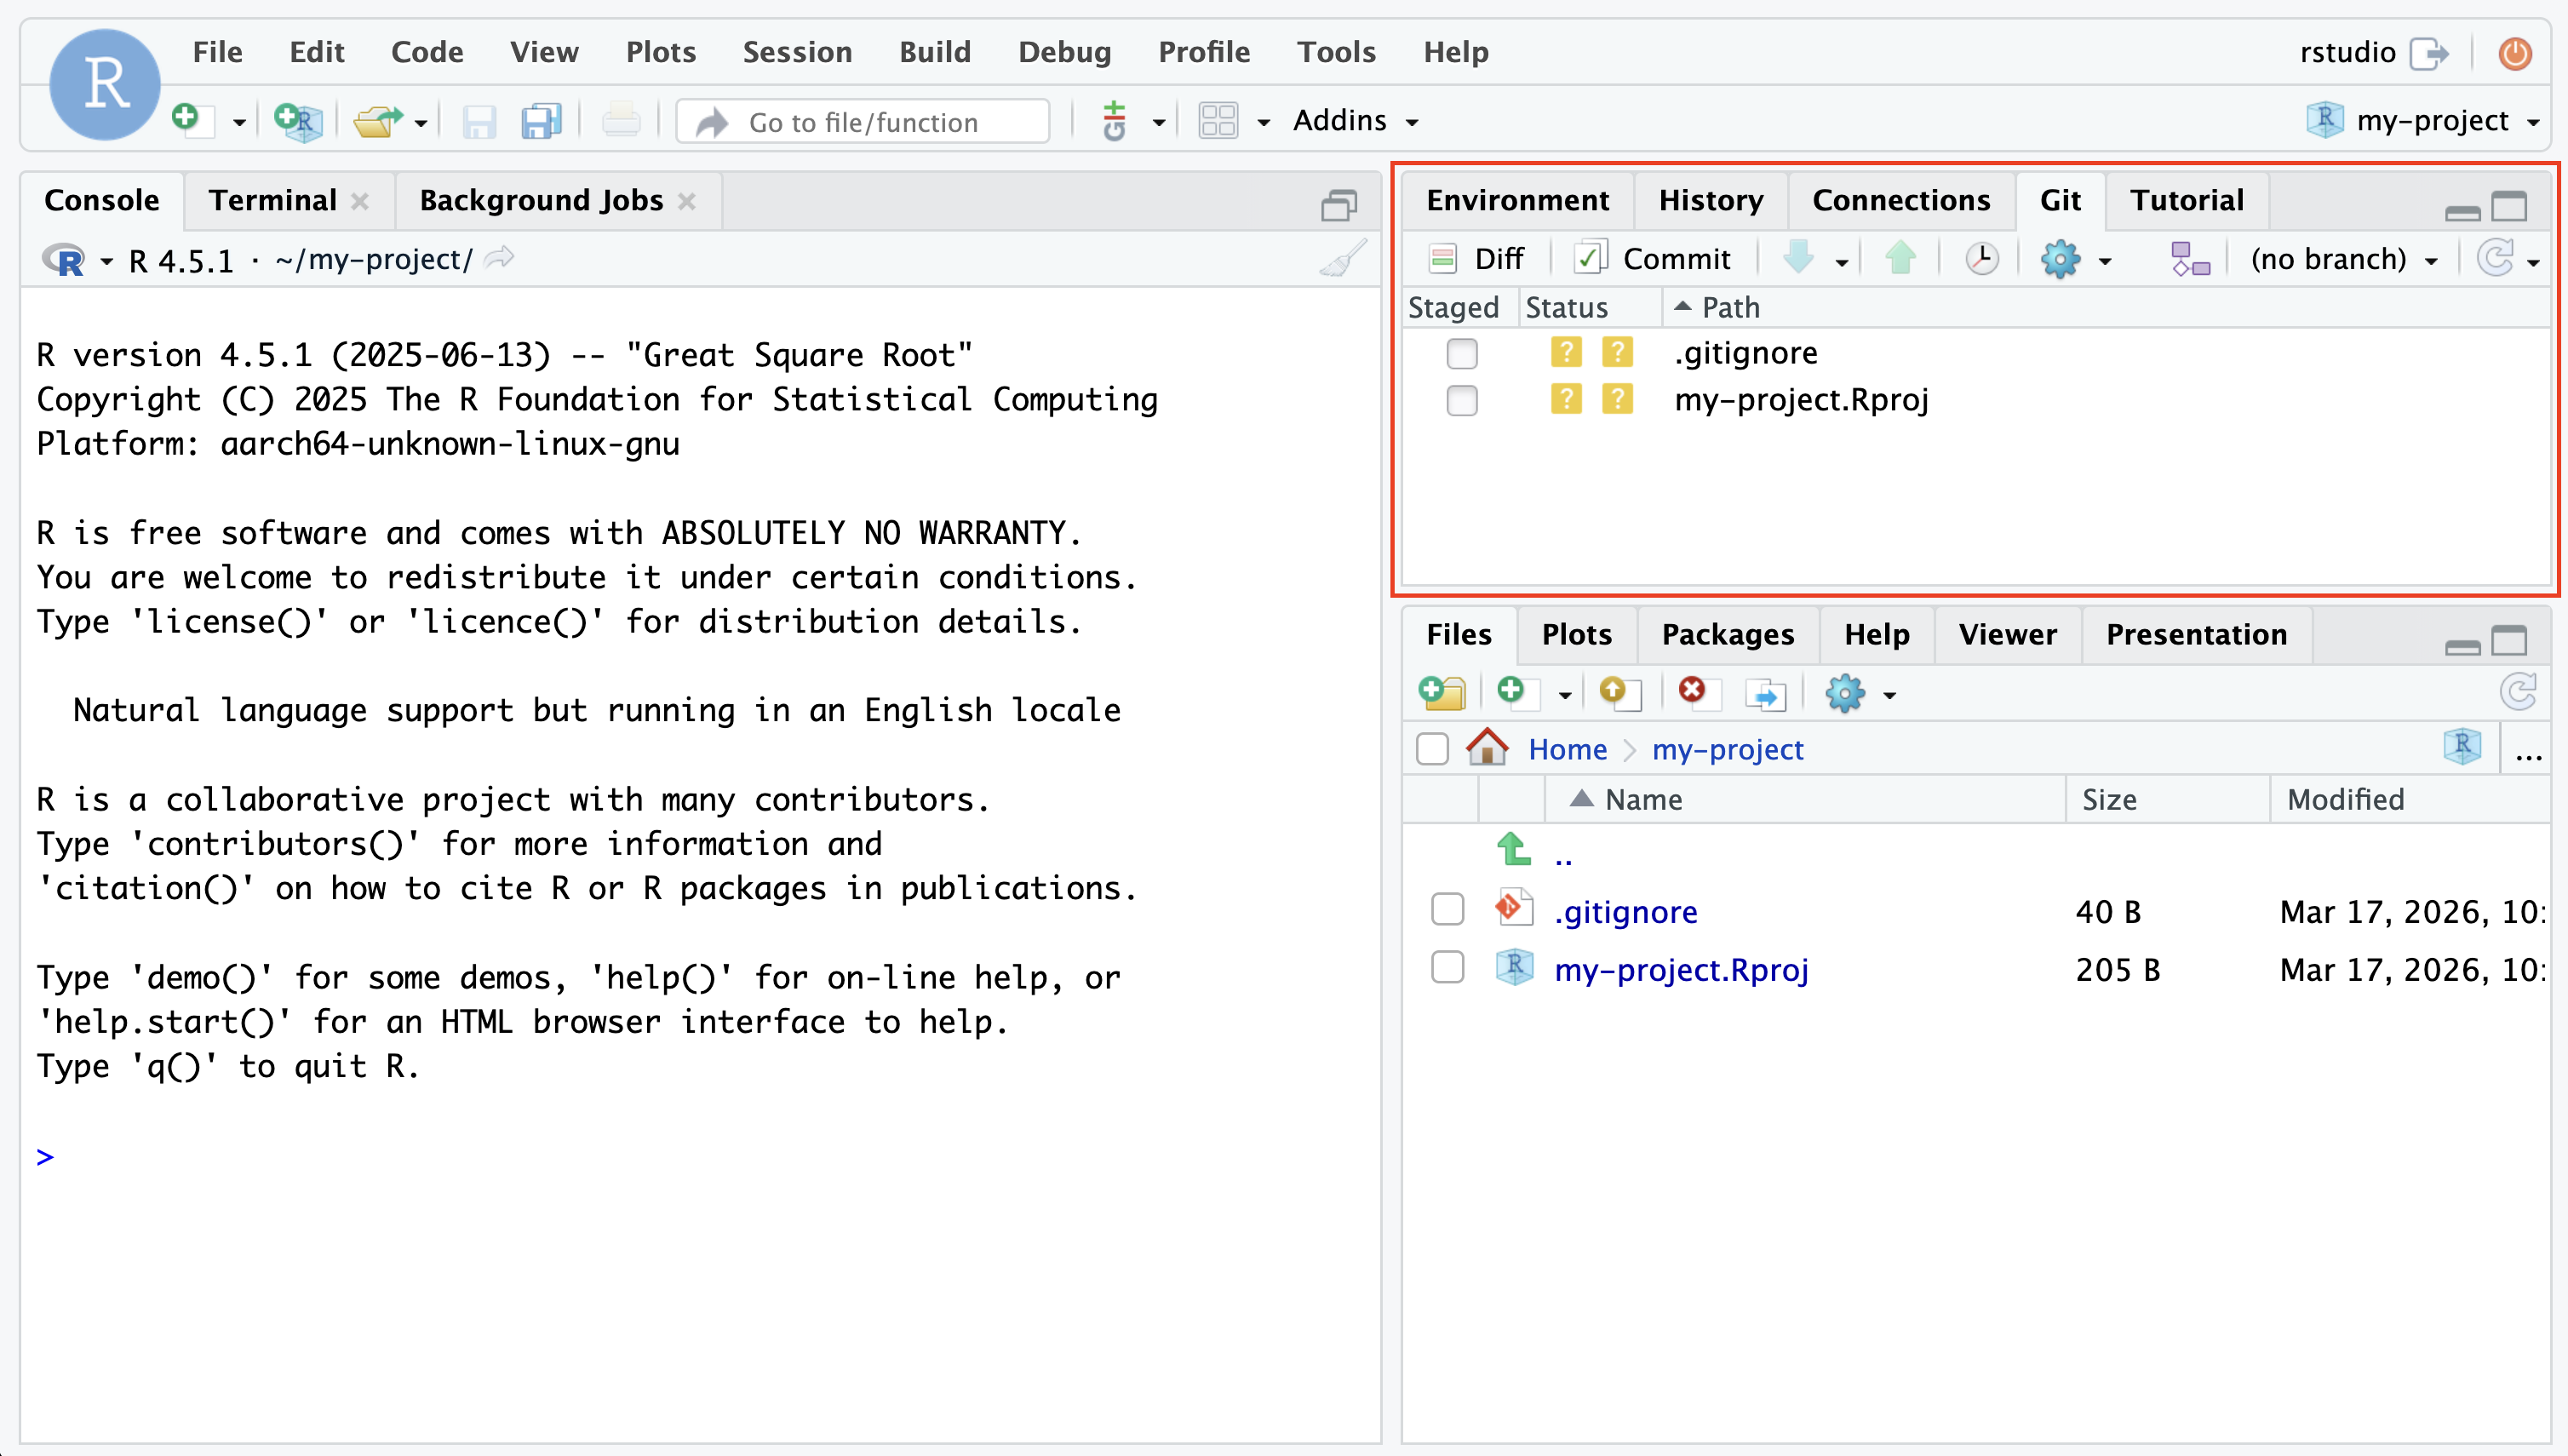Open the my-project project menu
This screenshot has height=1456, width=2568.
point(2431,121)
